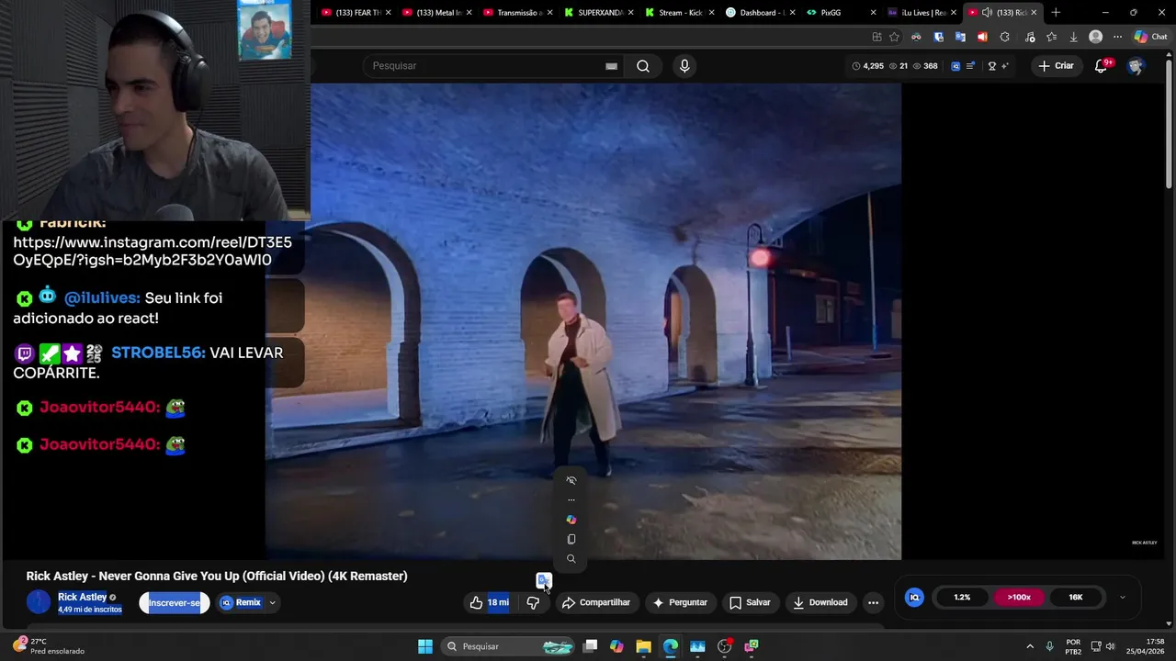This screenshot has height=661, width=1176.
Task: Click STROBEL56 username in chat overlay
Action: pos(158,353)
